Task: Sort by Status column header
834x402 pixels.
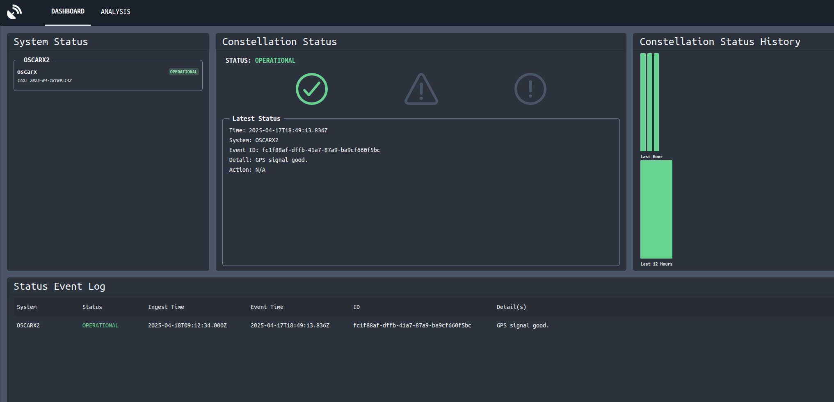Action: tap(92, 307)
